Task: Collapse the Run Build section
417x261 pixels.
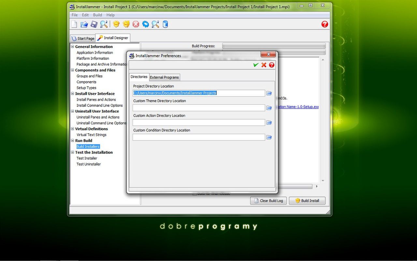Action: tap(73, 141)
